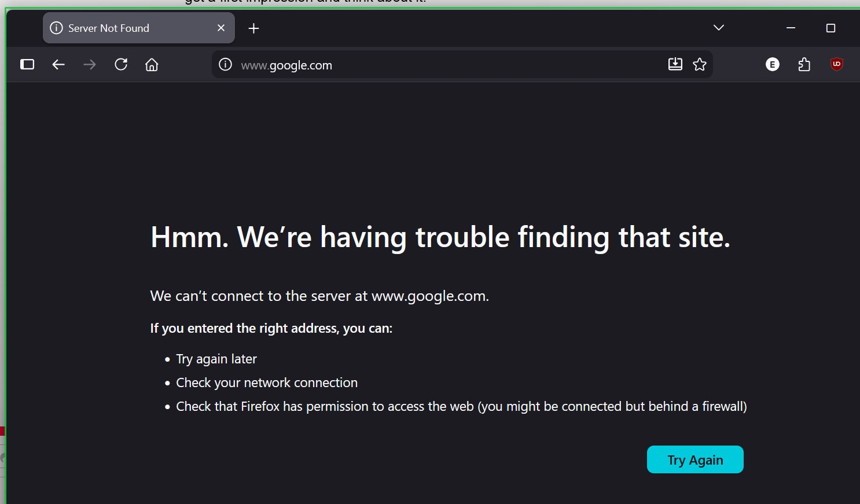Image resolution: width=860 pixels, height=504 pixels.
Task: Show site information in address bar
Action: 226,64
